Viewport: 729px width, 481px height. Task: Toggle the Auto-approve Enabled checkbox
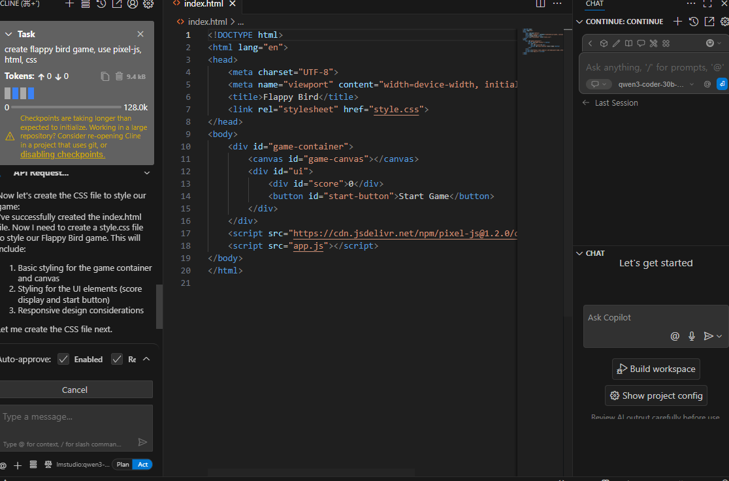pos(63,359)
